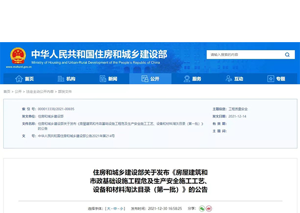This screenshot has width=300, height=213.
Task: Click index number 000013338/2021-00695
Action: [x=56, y=109]
